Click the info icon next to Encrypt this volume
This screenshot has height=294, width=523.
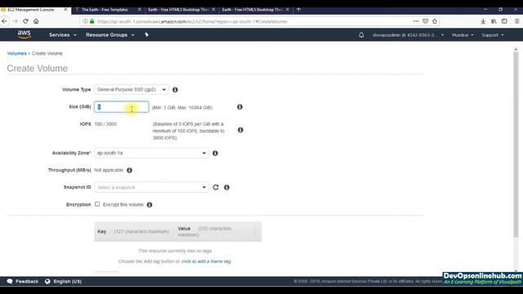[x=150, y=205]
